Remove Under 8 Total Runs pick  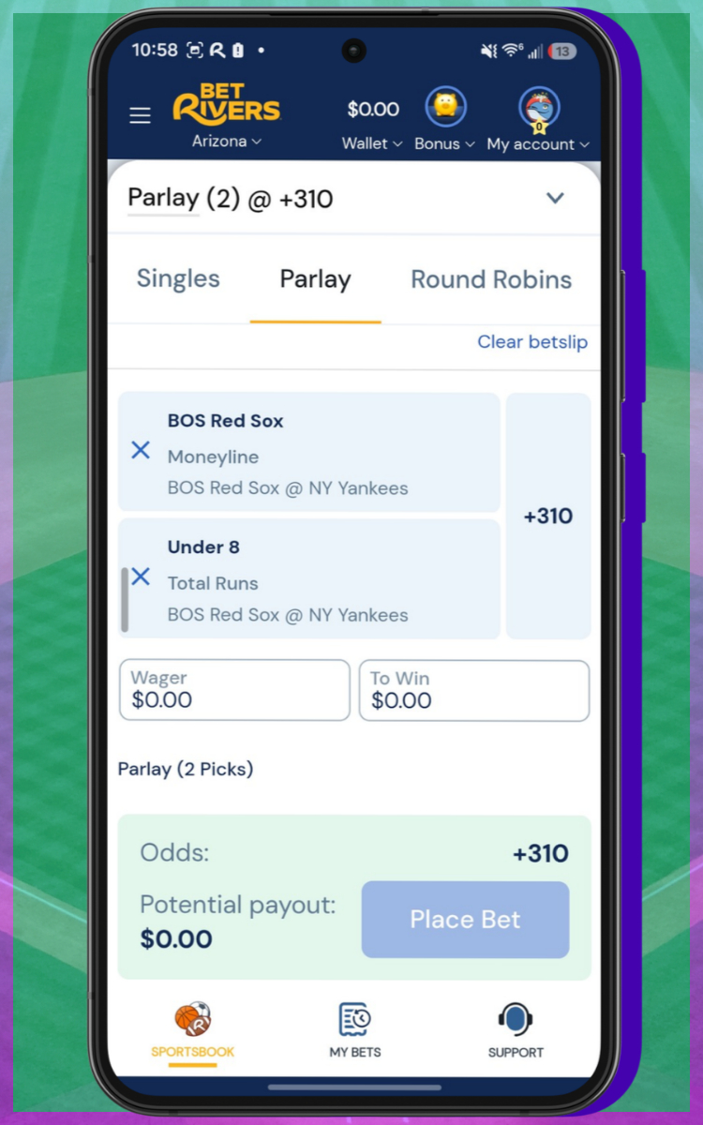pyautogui.click(x=141, y=577)
